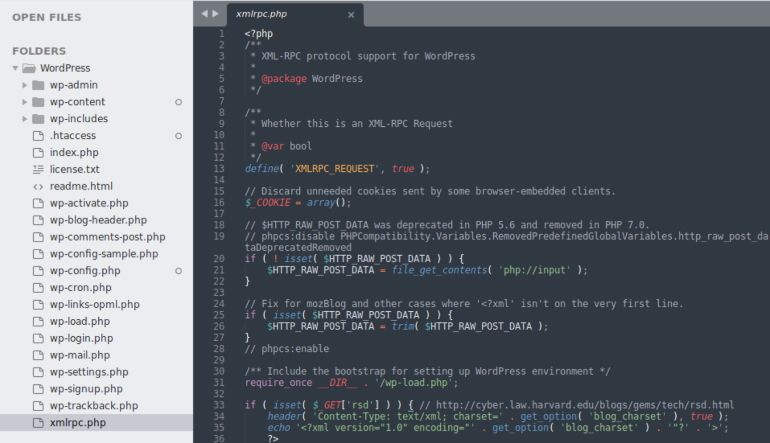Click line number 13 in the gutter
This screenshot has height=443, width=770.
point(219,168)
